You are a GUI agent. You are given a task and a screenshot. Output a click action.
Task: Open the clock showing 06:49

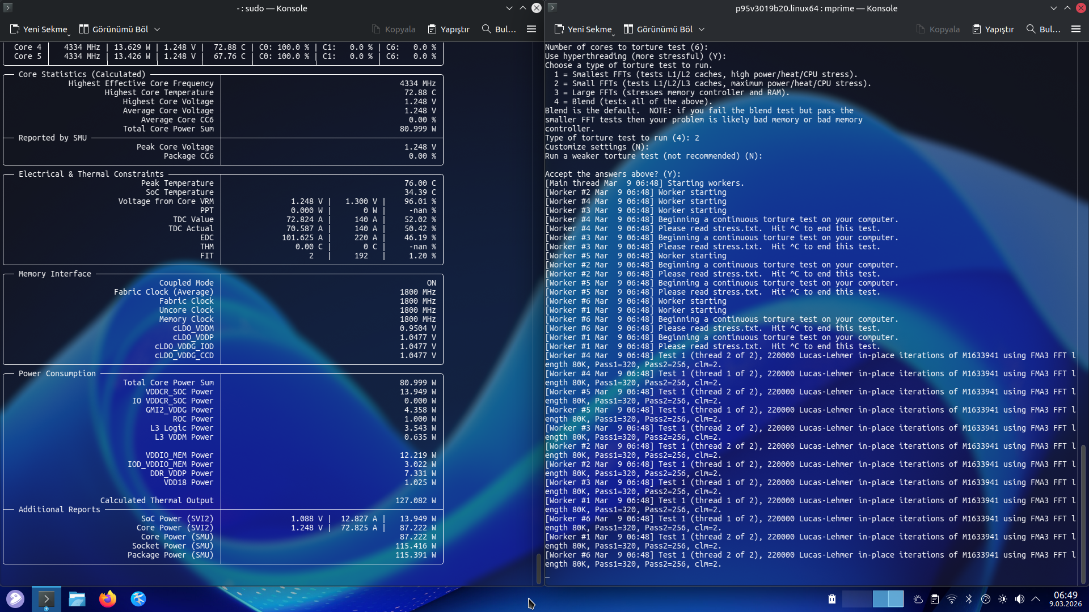1065,599
